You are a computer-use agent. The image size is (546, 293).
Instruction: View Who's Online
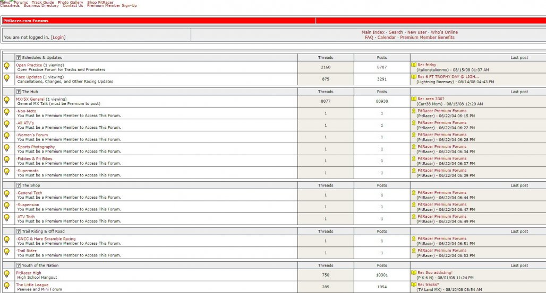click(445, 32)
